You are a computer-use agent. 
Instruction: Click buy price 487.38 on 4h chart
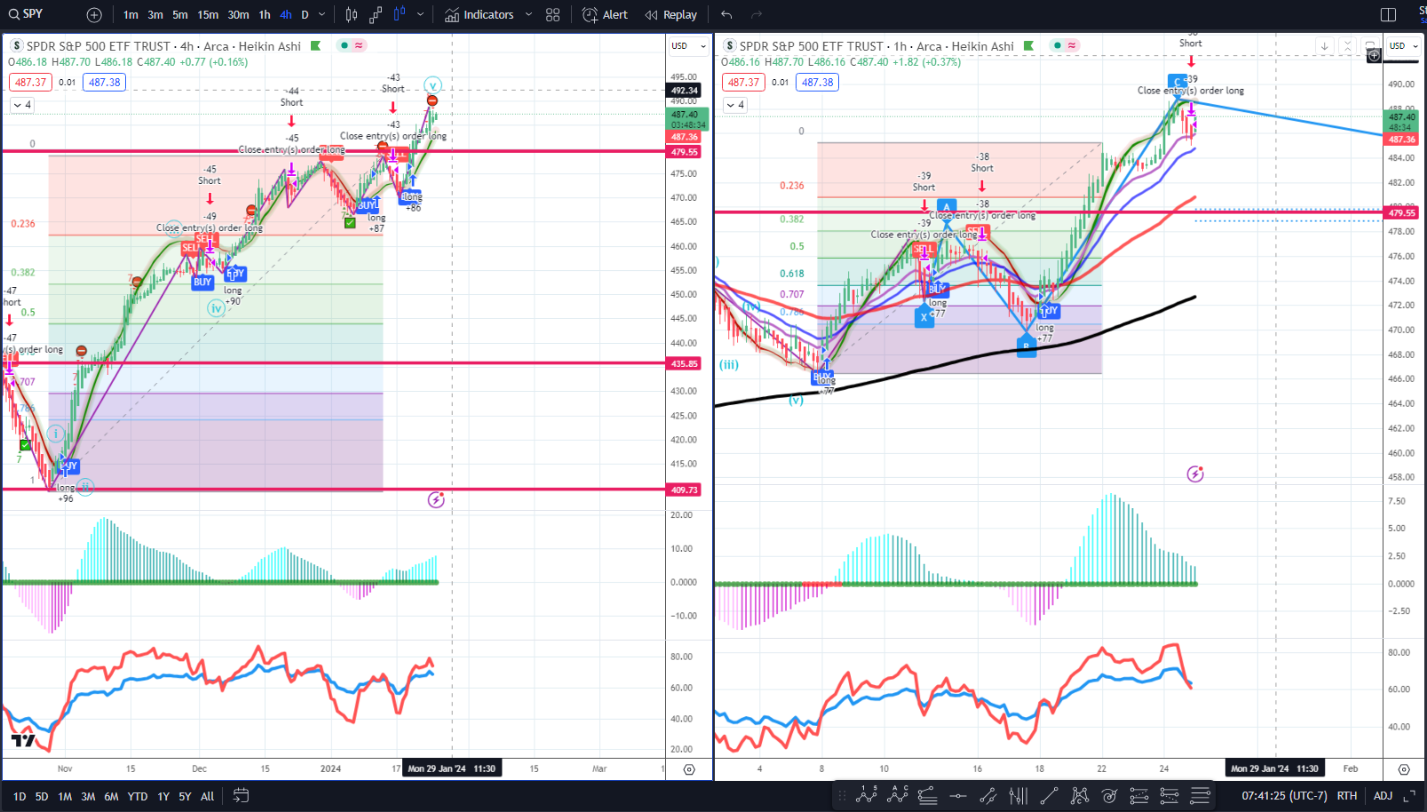click(105, 83)
